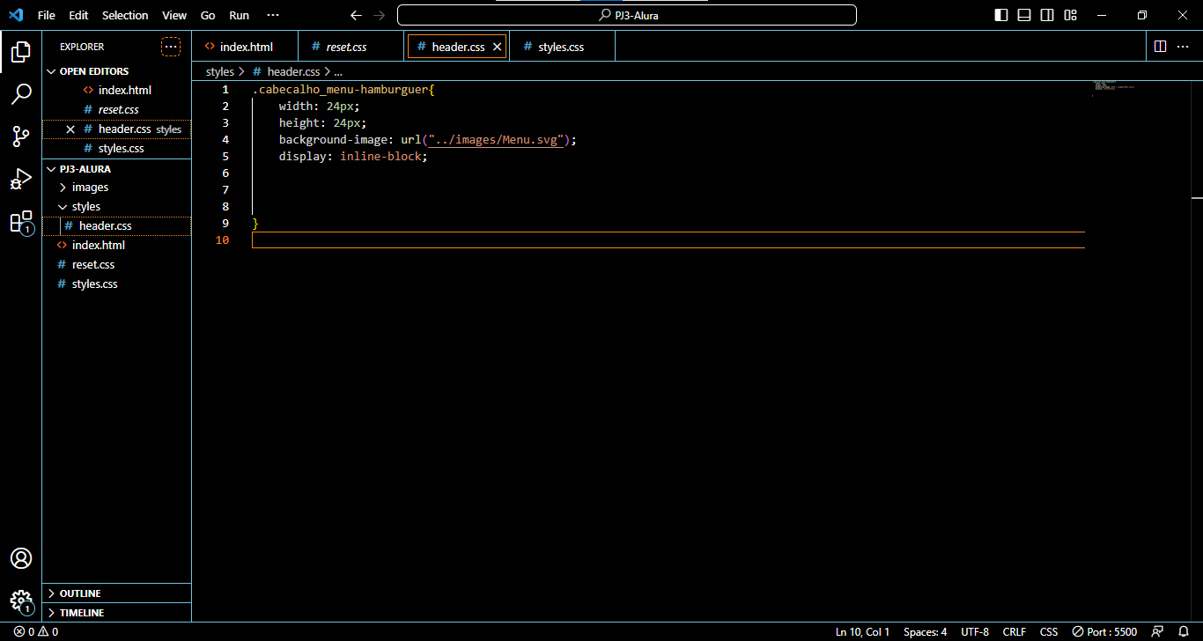The image size is (1203, 641).
Task: Open the File menu
Action: (x=47, y=15)
